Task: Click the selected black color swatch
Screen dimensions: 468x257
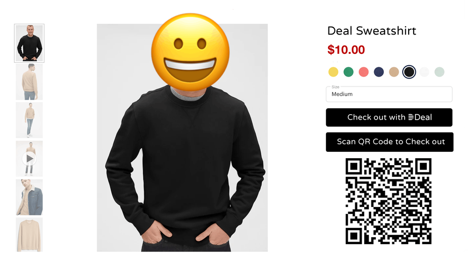Action: click(x=409, y=72)
